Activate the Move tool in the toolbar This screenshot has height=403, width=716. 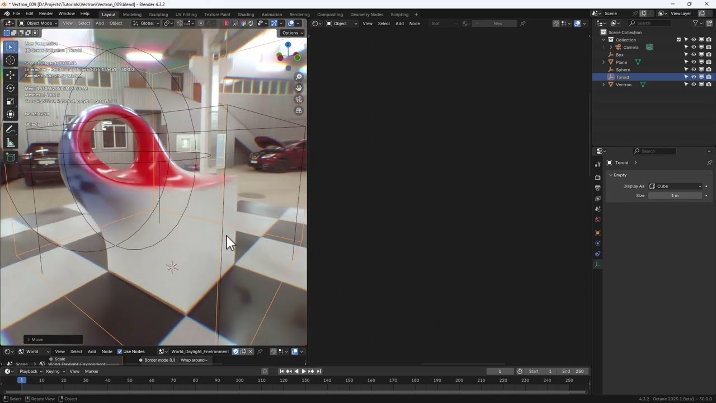point(11,74)
